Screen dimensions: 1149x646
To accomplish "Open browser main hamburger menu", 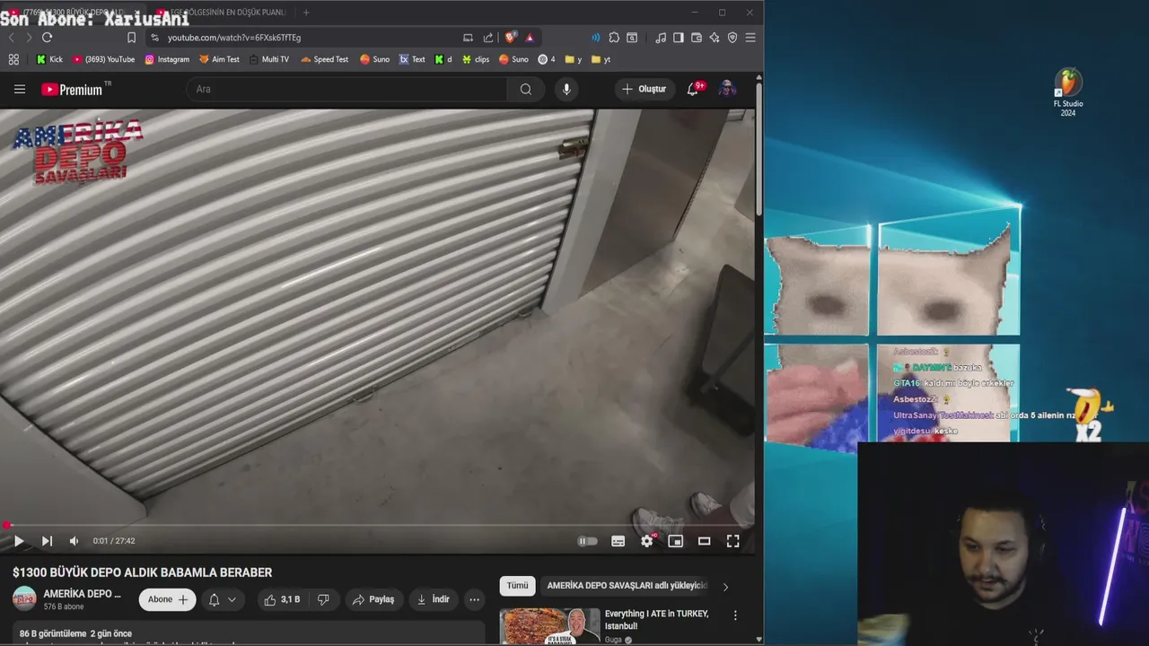I will (x=750, y=38).
